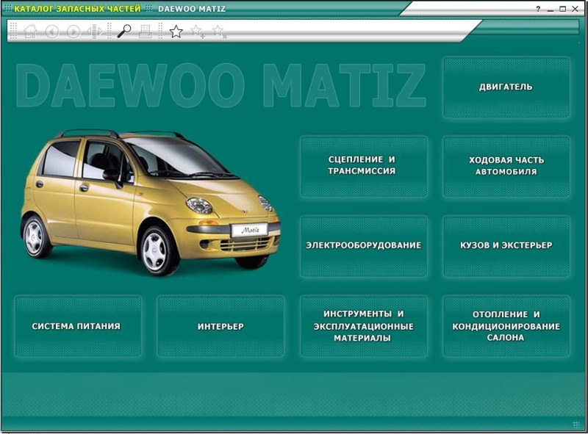Click the Print icon
This screenshot has width=588, height=434.
click(x=144, y=32)
